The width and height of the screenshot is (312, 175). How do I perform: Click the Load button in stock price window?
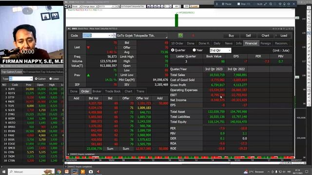[x=284, y=35]
